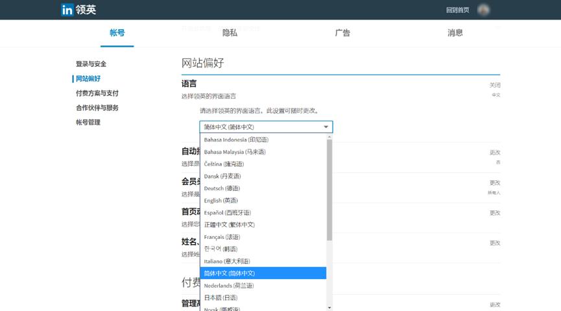Choose Español (西班牙语) option
This screenshot has height=311, width=561.
tap(263, 213)
